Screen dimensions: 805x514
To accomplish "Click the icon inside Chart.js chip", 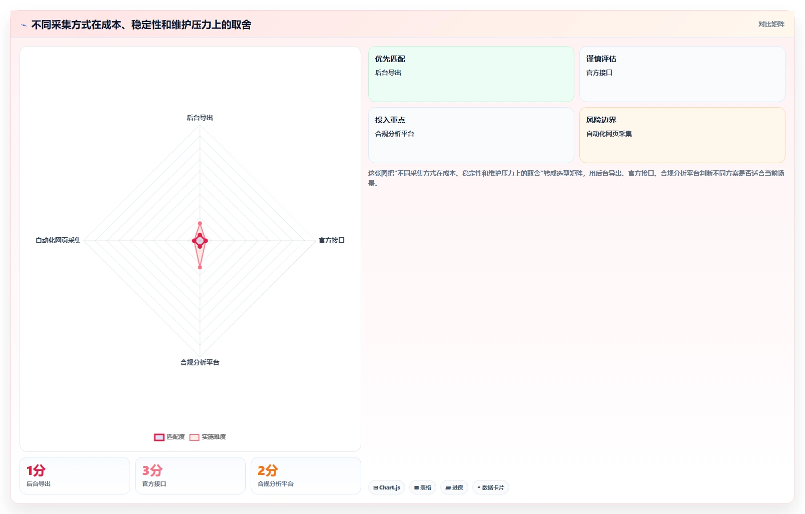I will [376, 487].
